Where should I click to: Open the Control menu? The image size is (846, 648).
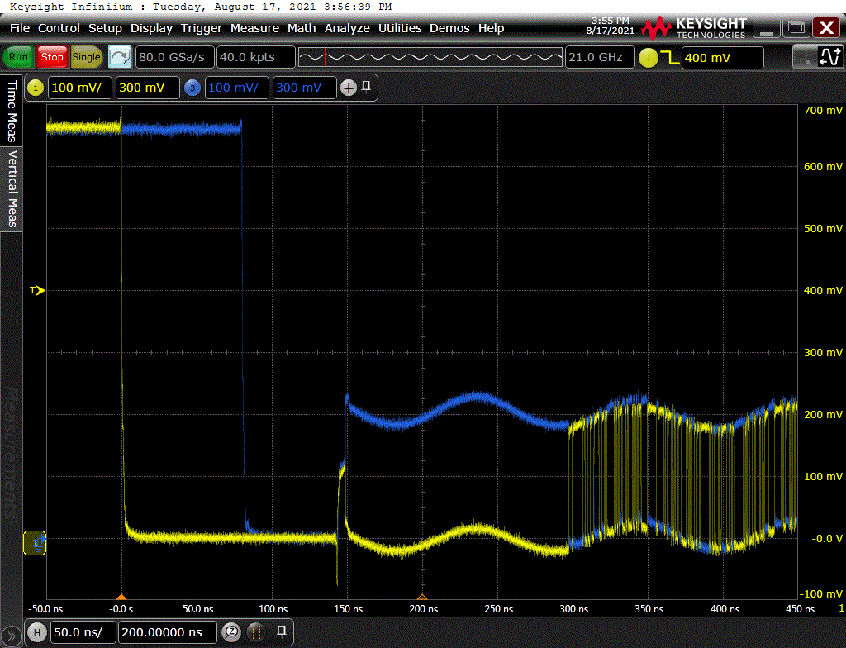tap(59, 28)
